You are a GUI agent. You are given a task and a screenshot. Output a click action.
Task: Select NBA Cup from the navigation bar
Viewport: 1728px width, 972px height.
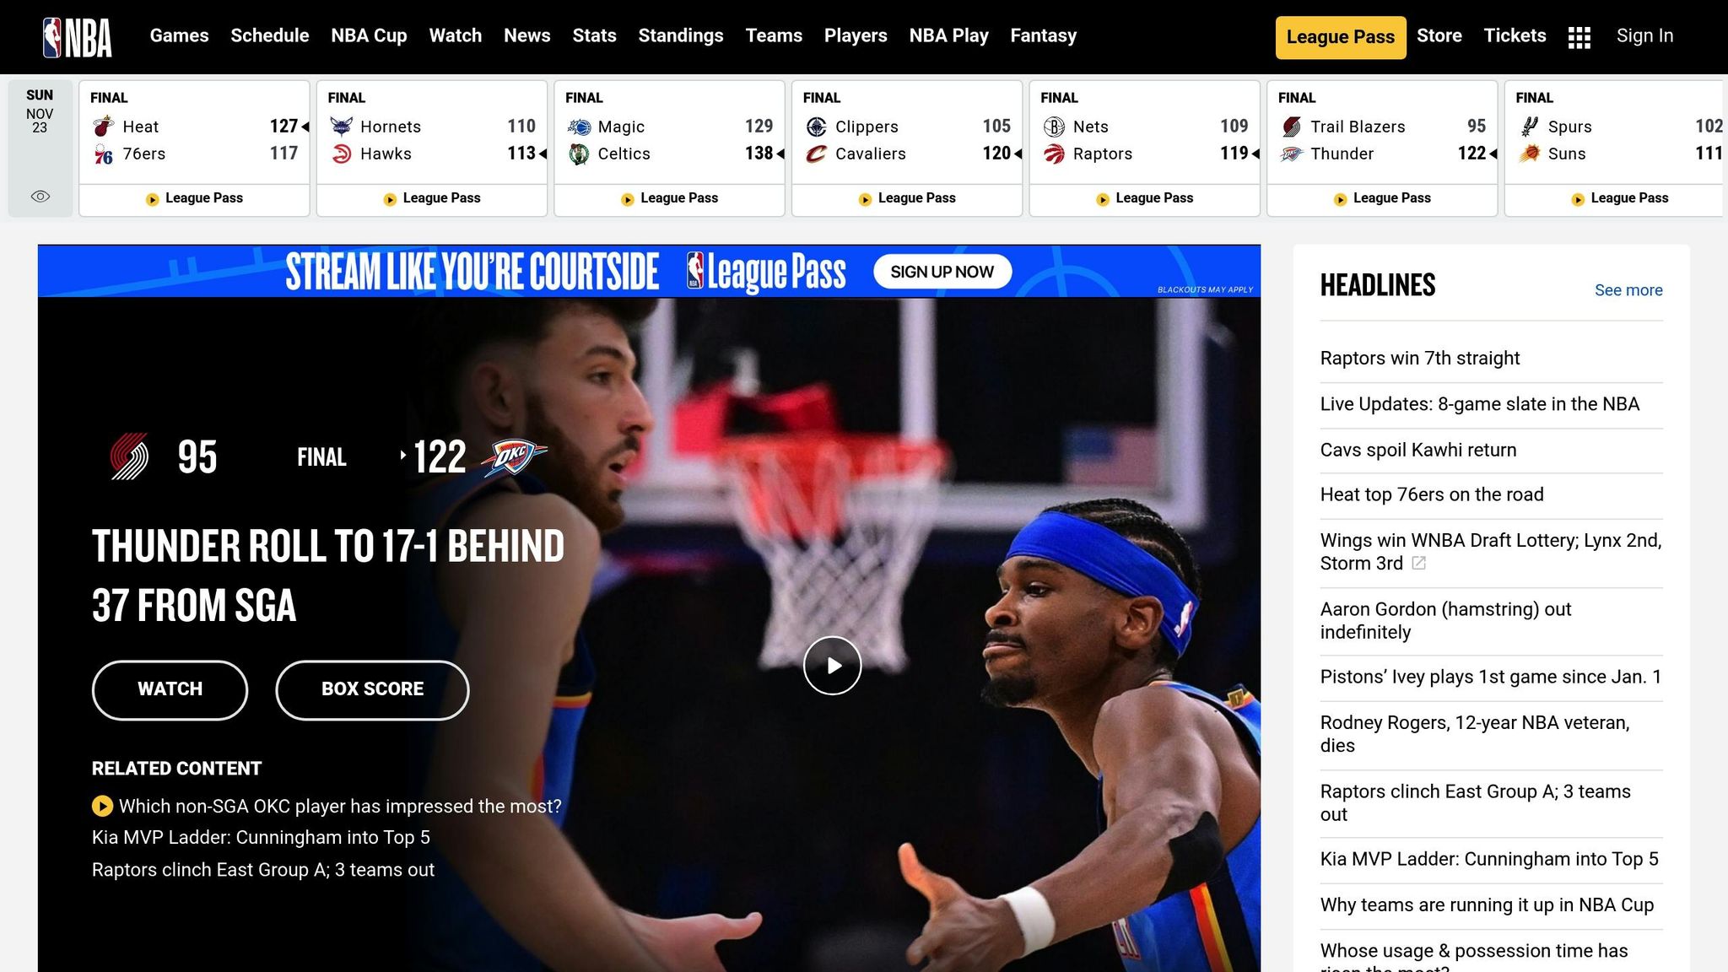point(369,35)
